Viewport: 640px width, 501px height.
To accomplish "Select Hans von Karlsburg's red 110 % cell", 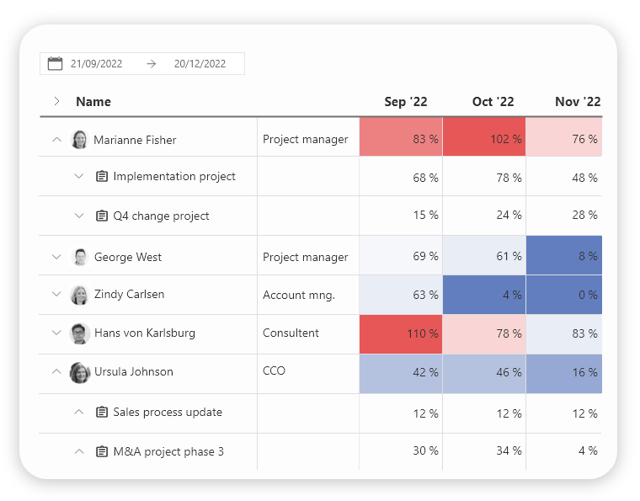I will [401, 333].
